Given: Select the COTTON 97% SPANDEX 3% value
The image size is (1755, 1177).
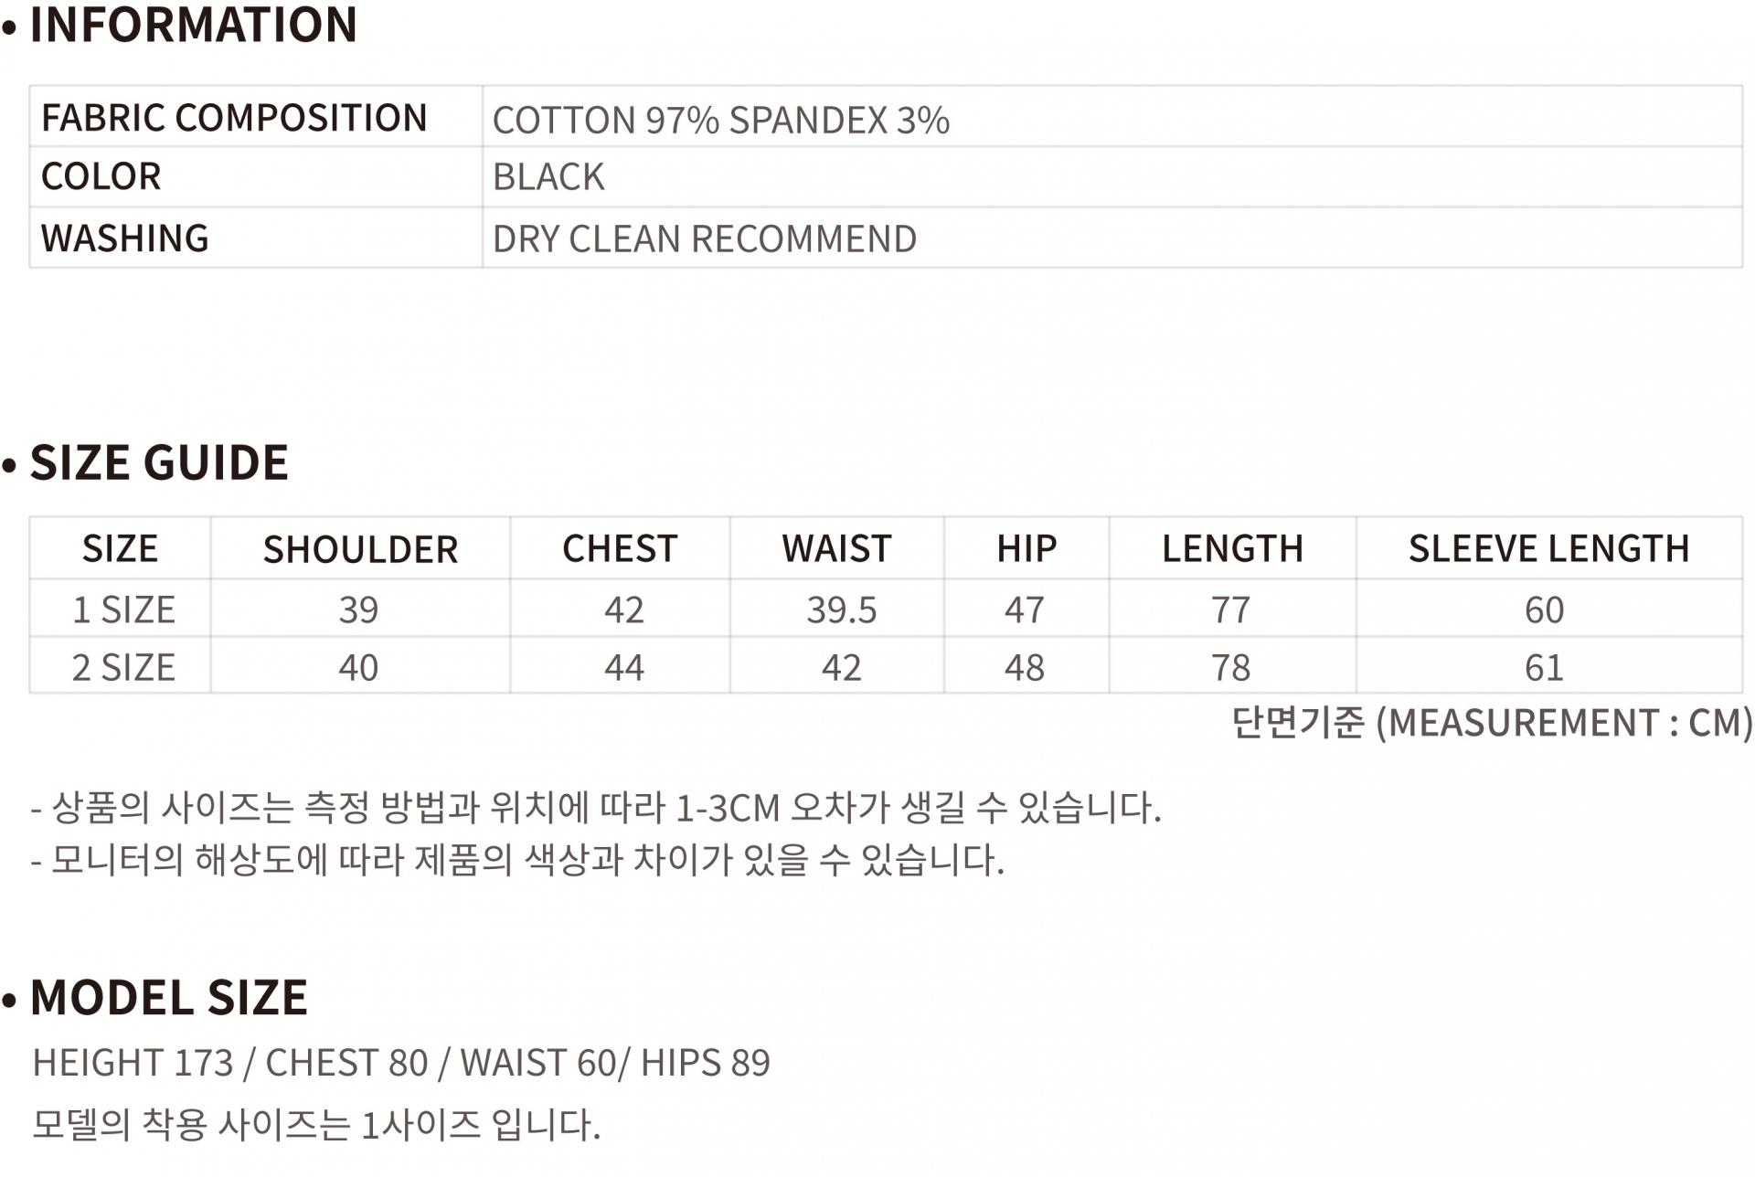Looking at the screenshot, I should click(x=720, y=120).
